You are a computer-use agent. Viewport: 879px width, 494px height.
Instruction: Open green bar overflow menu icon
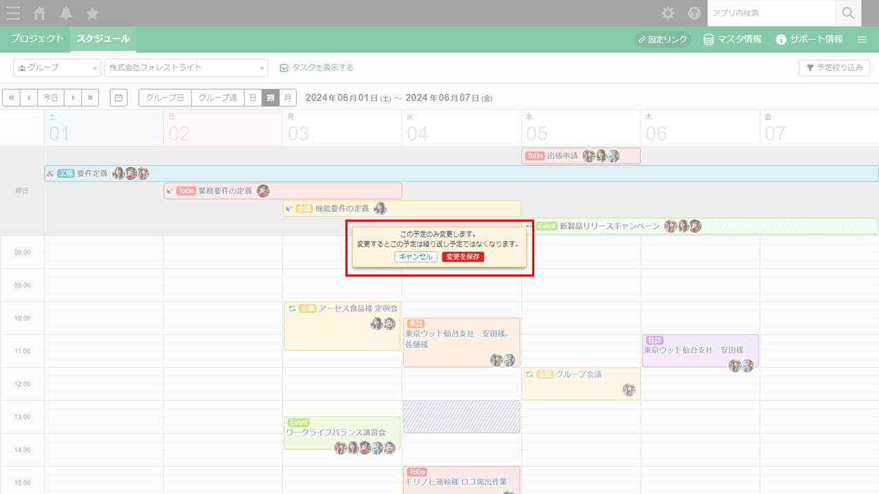pyautogui.click(x=862, y=39)
